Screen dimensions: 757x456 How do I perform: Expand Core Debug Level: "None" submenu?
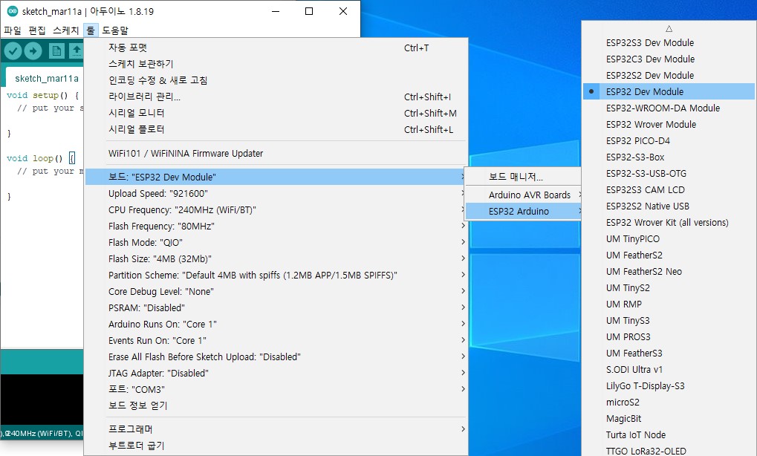(276, 291)
